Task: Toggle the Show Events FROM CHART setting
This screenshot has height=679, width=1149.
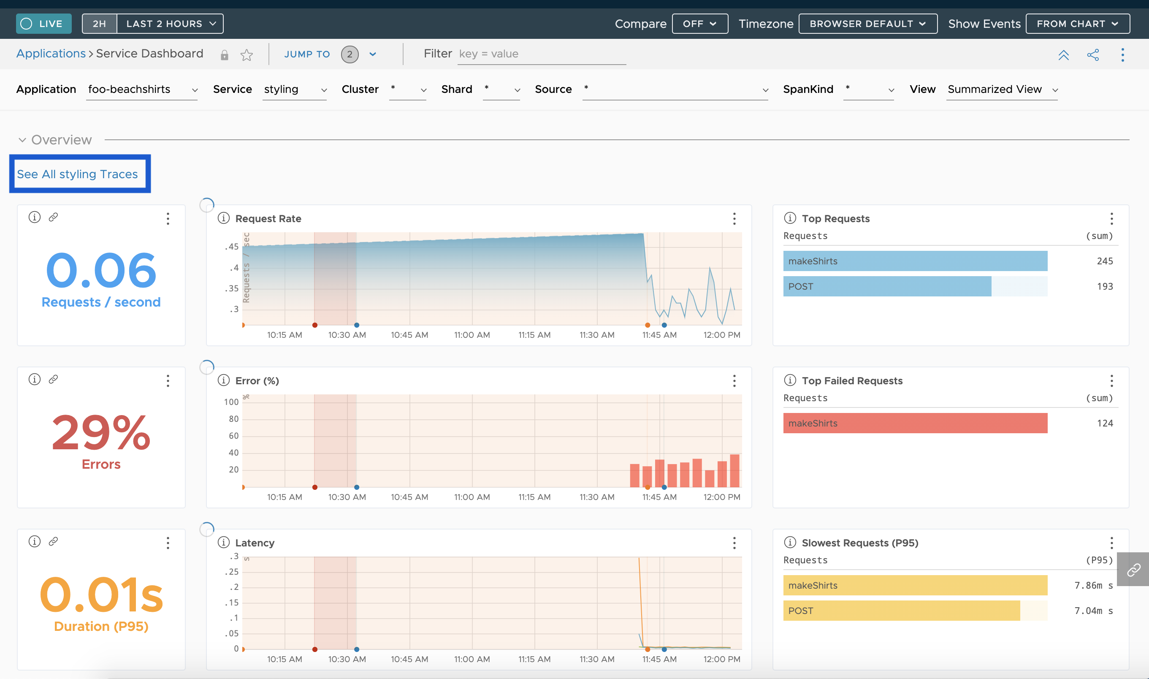Action: coord(1079,23)
